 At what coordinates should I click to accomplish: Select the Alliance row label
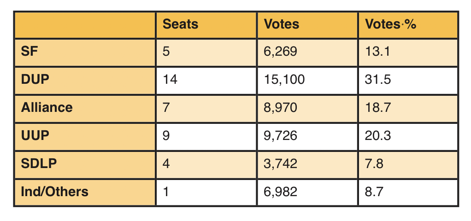47,108
